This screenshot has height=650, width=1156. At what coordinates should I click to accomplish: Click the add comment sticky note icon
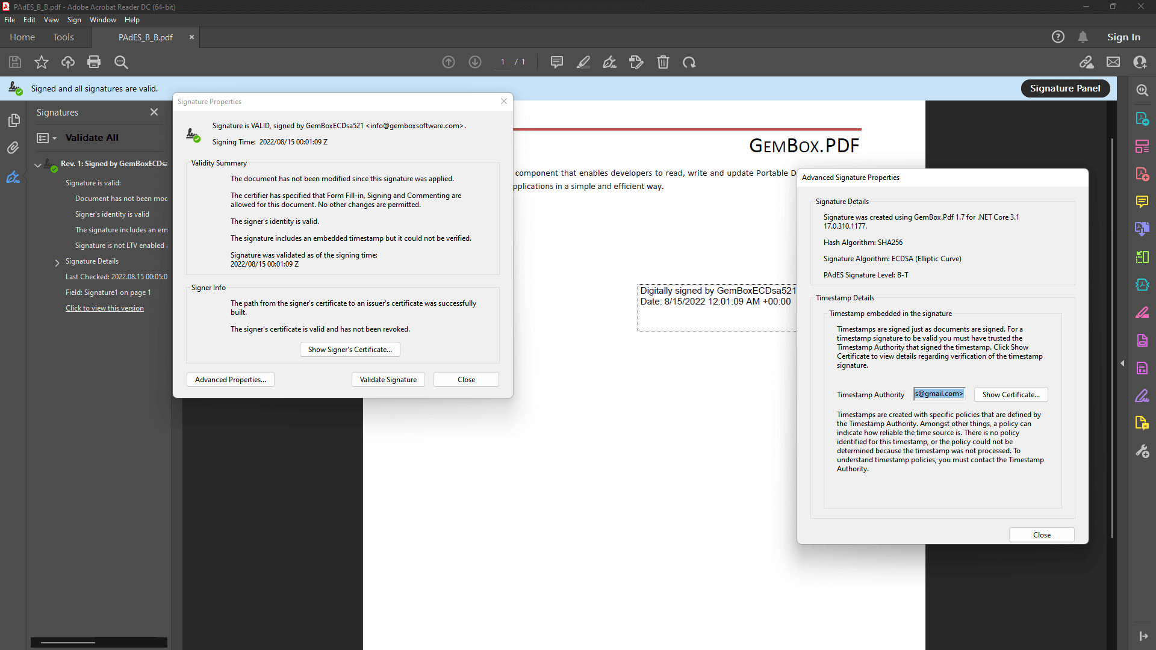[557, 62]
